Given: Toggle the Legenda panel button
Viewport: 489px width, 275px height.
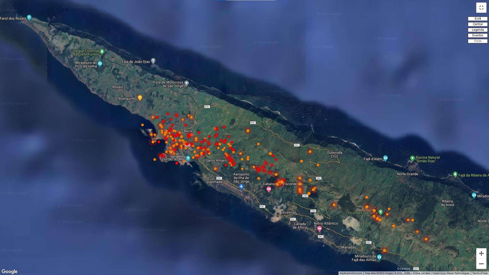Looking at the screenshot, I should [478, 30].
